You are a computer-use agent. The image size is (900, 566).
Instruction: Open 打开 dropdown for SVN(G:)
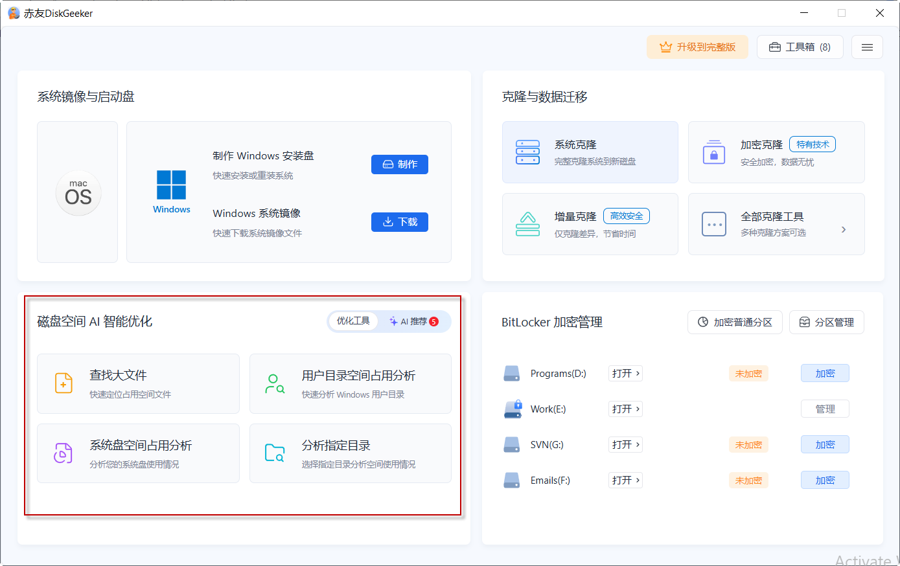click(x=625, y=444)
